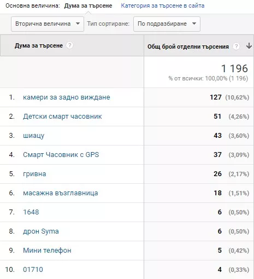Open the дрон Syma search term
The height and width of the screenshot is (279, 254).
41,231
